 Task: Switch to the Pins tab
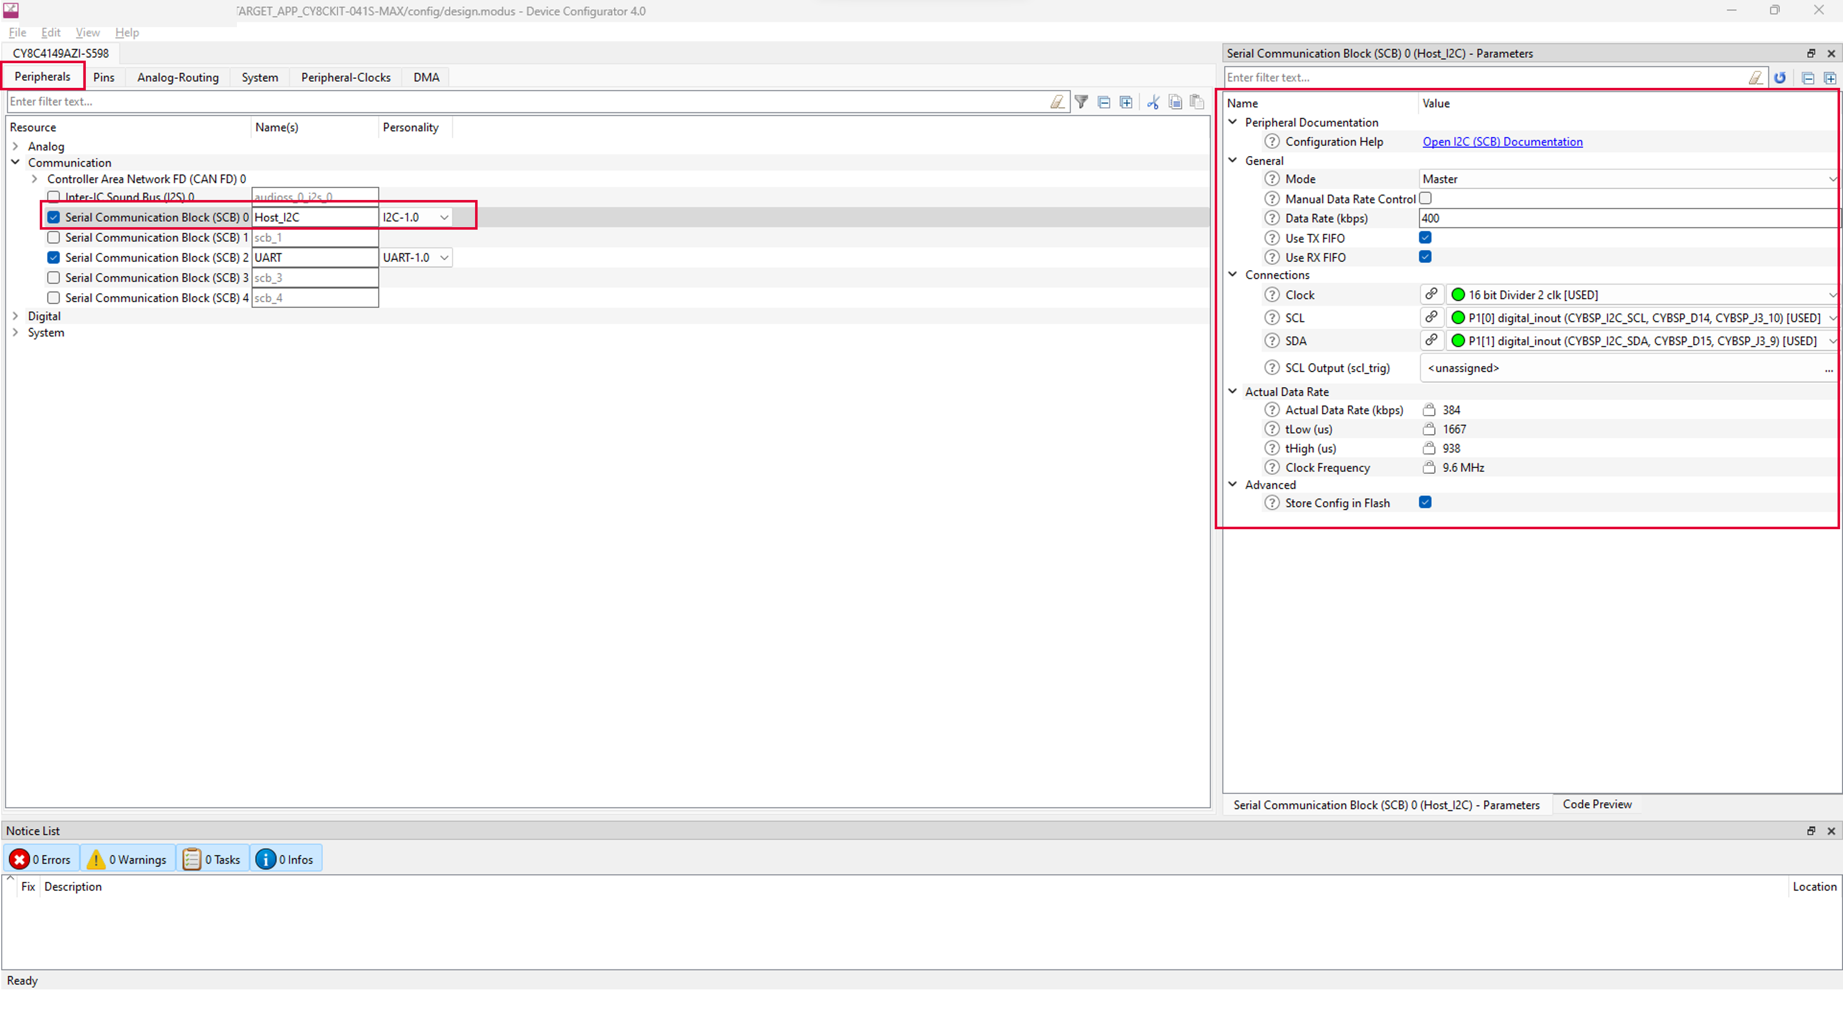(x=104, y=77)
